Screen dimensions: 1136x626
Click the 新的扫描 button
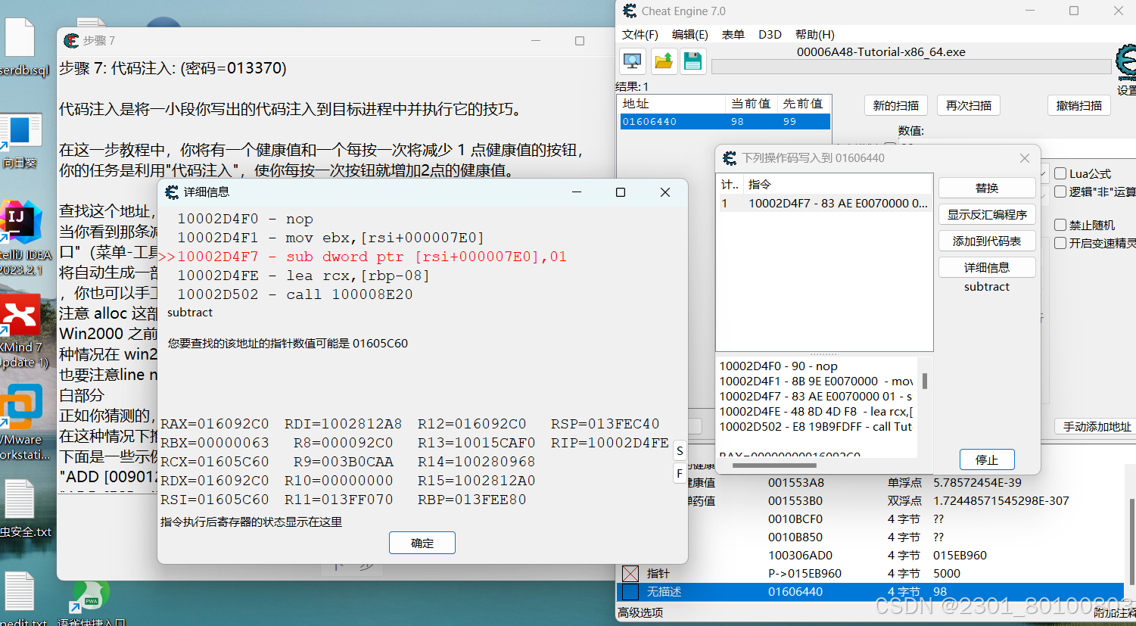(x=896, y=105)
